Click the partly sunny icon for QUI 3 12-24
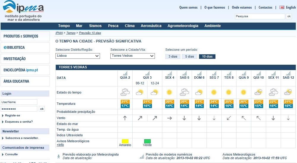Image resolution: width=297 pixels, height=163 pixels. (155, 92)
